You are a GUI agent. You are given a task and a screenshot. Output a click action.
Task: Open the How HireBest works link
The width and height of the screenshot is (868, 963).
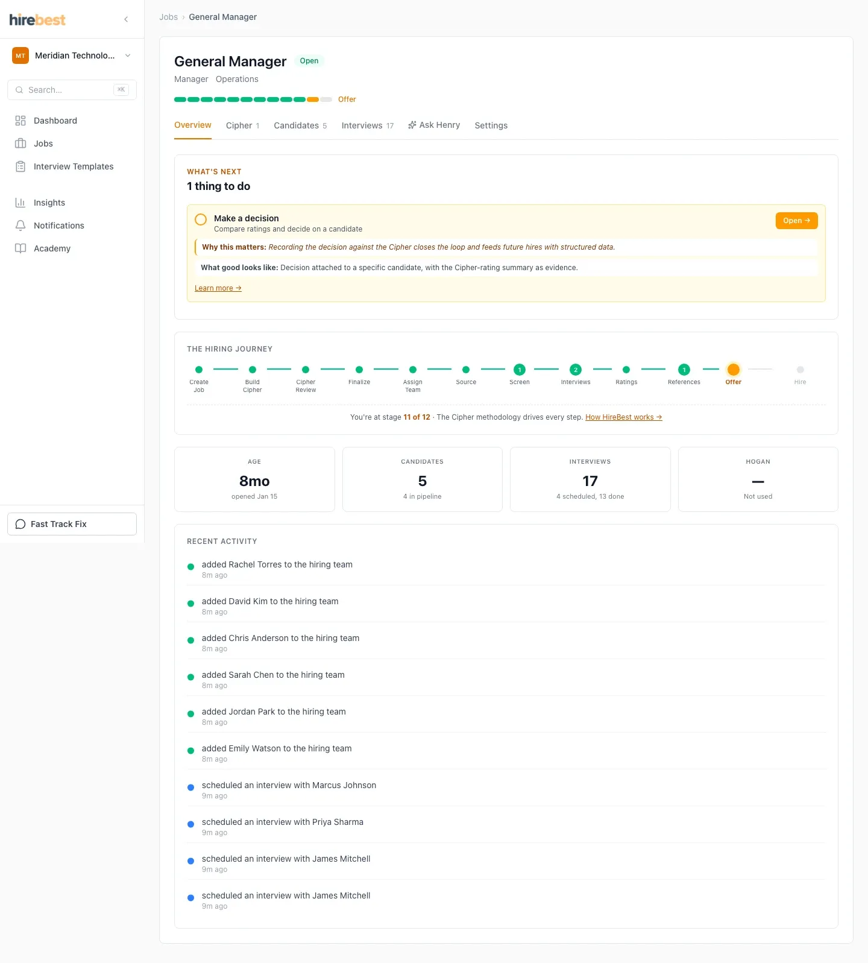pyautogui.click(x=624, y=417)
